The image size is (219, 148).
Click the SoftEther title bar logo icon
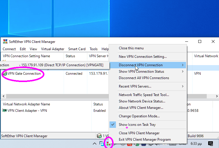(5, 42)
